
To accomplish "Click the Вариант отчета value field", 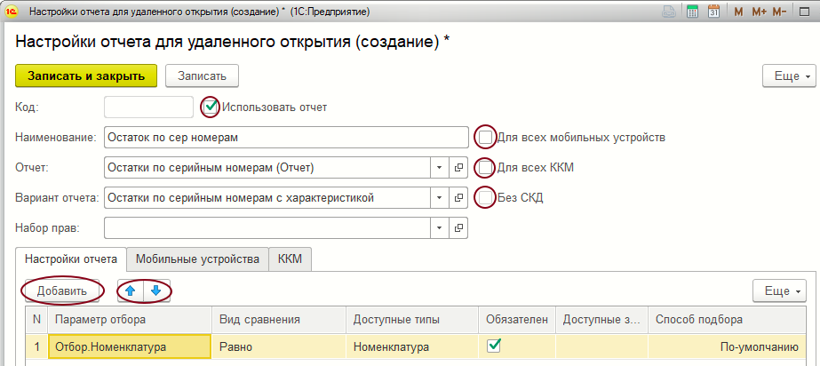I will point(267,198).
